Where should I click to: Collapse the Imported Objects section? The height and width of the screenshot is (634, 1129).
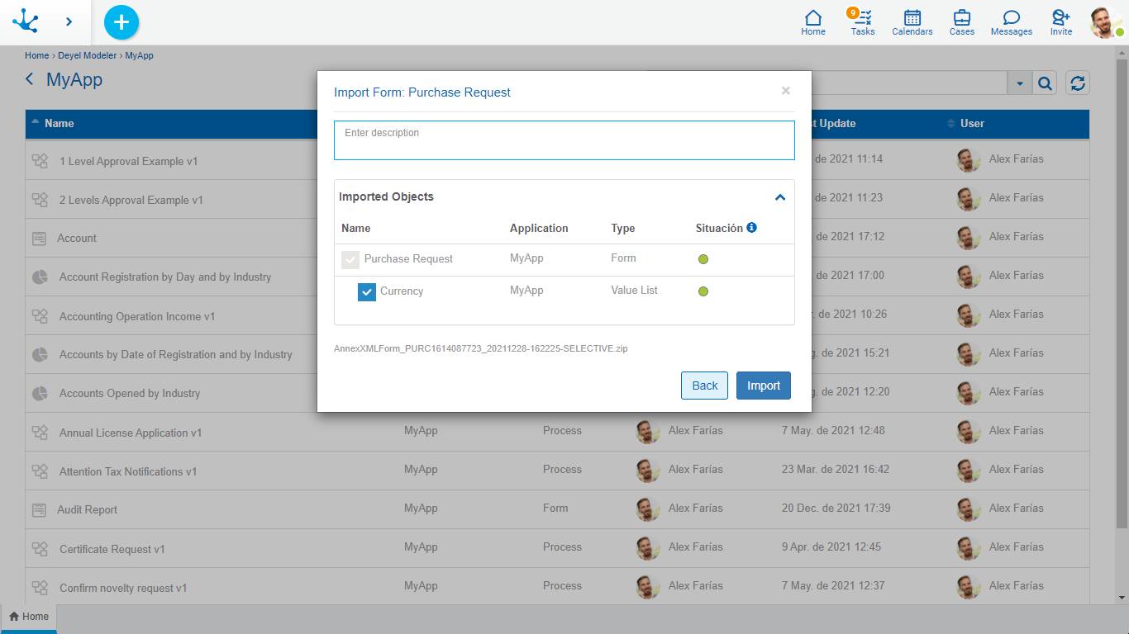[x=779, y=197]
